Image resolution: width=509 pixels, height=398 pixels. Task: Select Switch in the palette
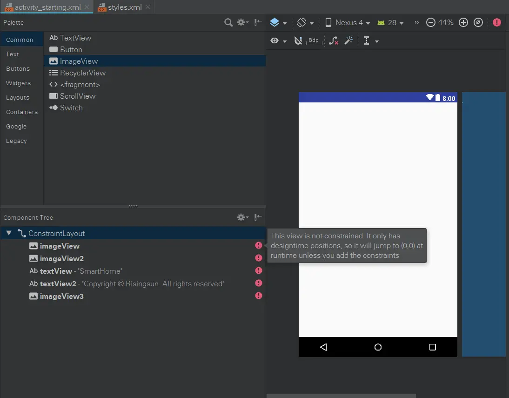click(155, 108)
